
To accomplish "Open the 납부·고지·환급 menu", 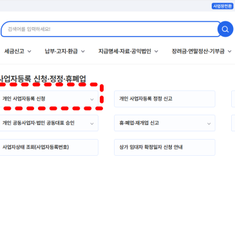I will pyautogui.click(x=64, y=52).
